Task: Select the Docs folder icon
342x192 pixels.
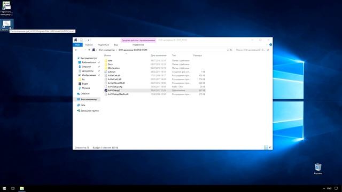Action: tap(106, 64)
